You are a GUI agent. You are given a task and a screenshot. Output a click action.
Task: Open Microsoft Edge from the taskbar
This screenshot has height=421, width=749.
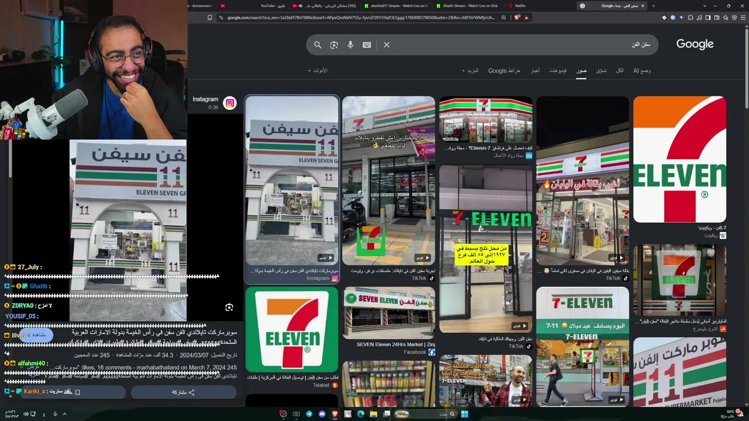click(360, 414)
